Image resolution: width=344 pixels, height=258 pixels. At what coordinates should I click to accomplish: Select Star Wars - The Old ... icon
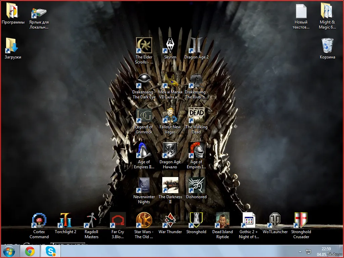click(x=144, y=220)
